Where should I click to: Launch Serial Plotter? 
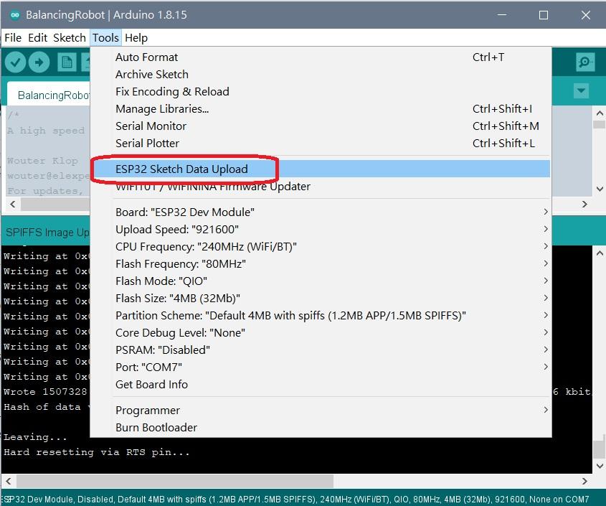[321, 143]
